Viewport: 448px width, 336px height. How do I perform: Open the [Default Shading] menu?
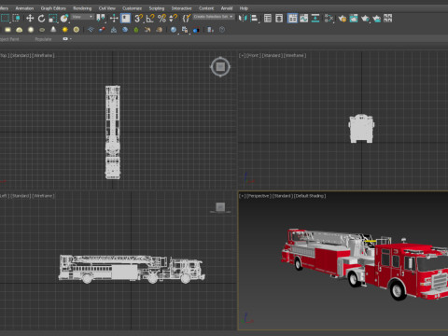coord(310,196)
